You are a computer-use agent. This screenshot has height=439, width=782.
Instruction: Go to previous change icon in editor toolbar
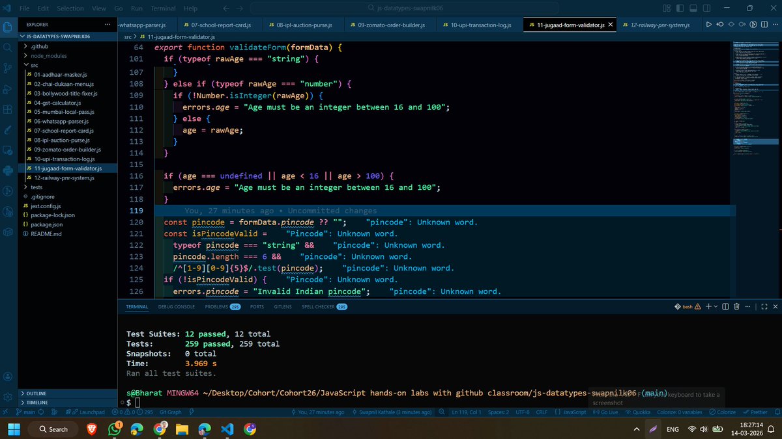[720, 25]
